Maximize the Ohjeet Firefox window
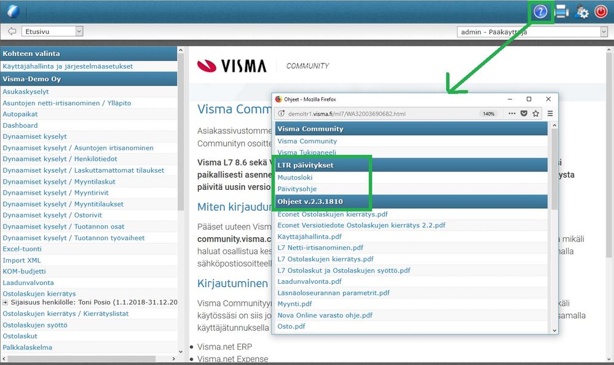614x365 pixels. coord(529,99)
